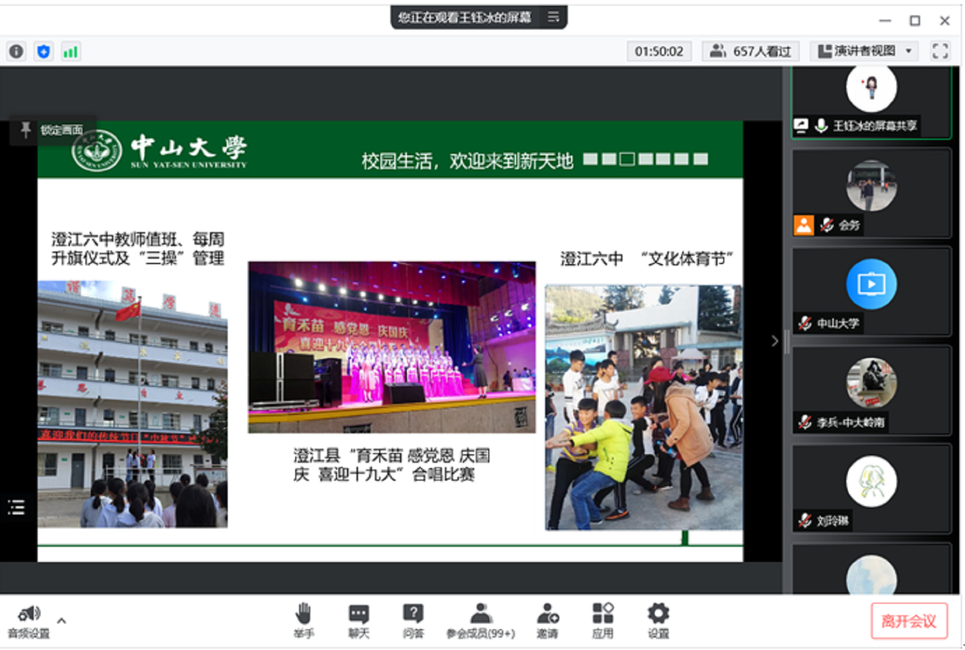Toggle fullscreen mode icon
The image size is (965, 650).
click(x=939, y=51)
